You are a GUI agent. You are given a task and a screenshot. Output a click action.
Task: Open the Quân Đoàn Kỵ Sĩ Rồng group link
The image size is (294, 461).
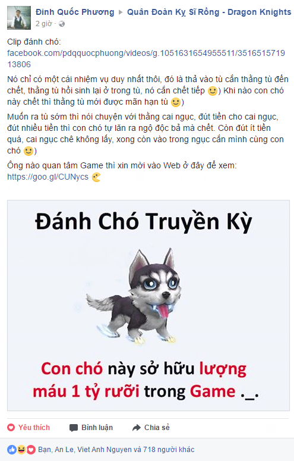(209, 12)
